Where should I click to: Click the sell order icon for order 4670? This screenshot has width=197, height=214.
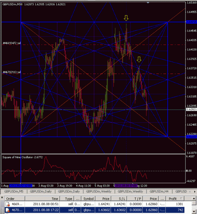pos(8,210)
